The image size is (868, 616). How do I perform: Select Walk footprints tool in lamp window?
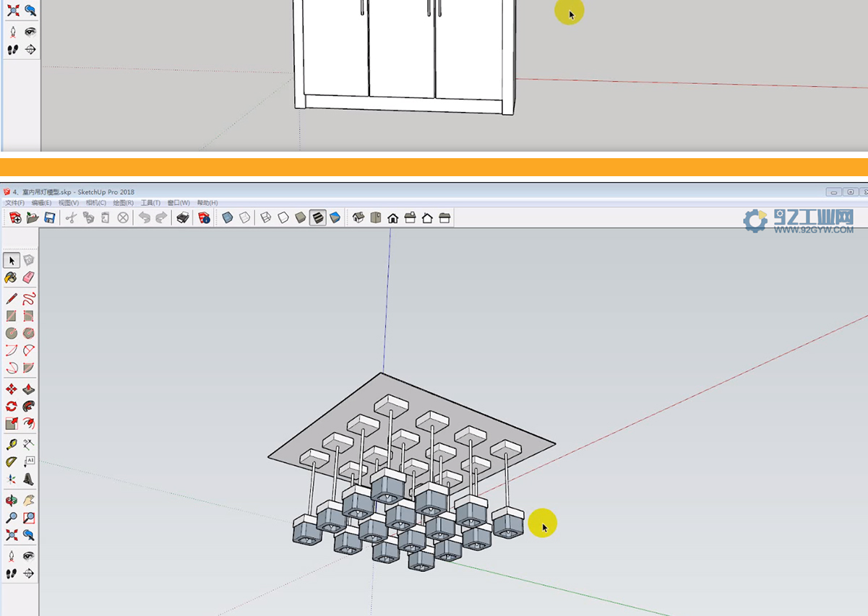(x=12, y=573)
